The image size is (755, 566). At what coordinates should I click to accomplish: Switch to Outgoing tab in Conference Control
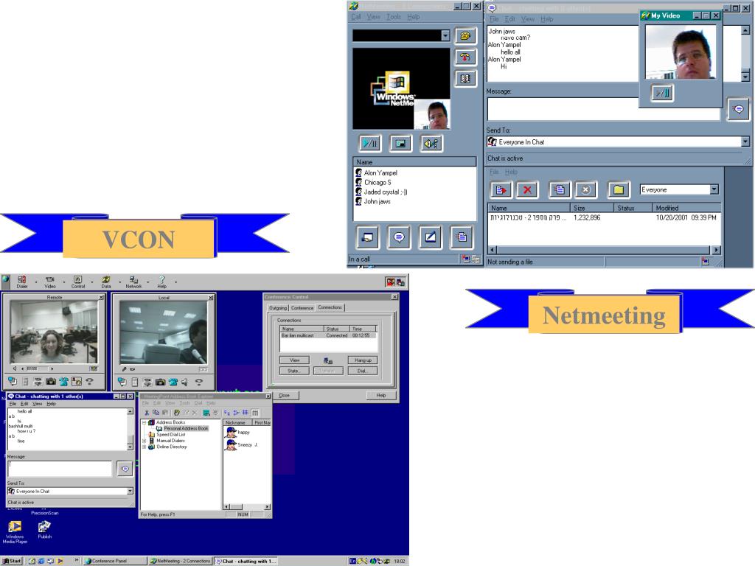[278, 307]
